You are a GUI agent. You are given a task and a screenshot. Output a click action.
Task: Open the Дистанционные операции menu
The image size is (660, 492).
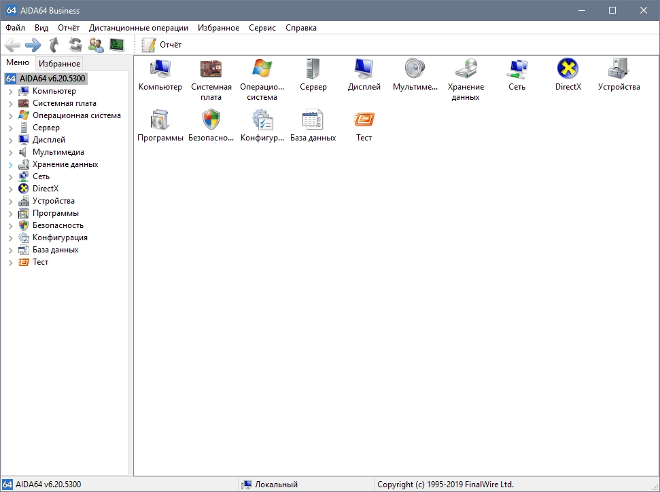[x=139, y=28]
